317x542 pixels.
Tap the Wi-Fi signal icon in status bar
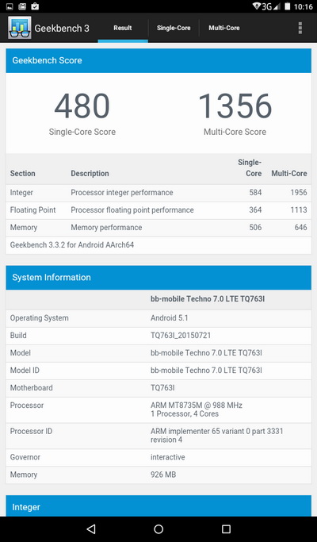click(257, 6)
